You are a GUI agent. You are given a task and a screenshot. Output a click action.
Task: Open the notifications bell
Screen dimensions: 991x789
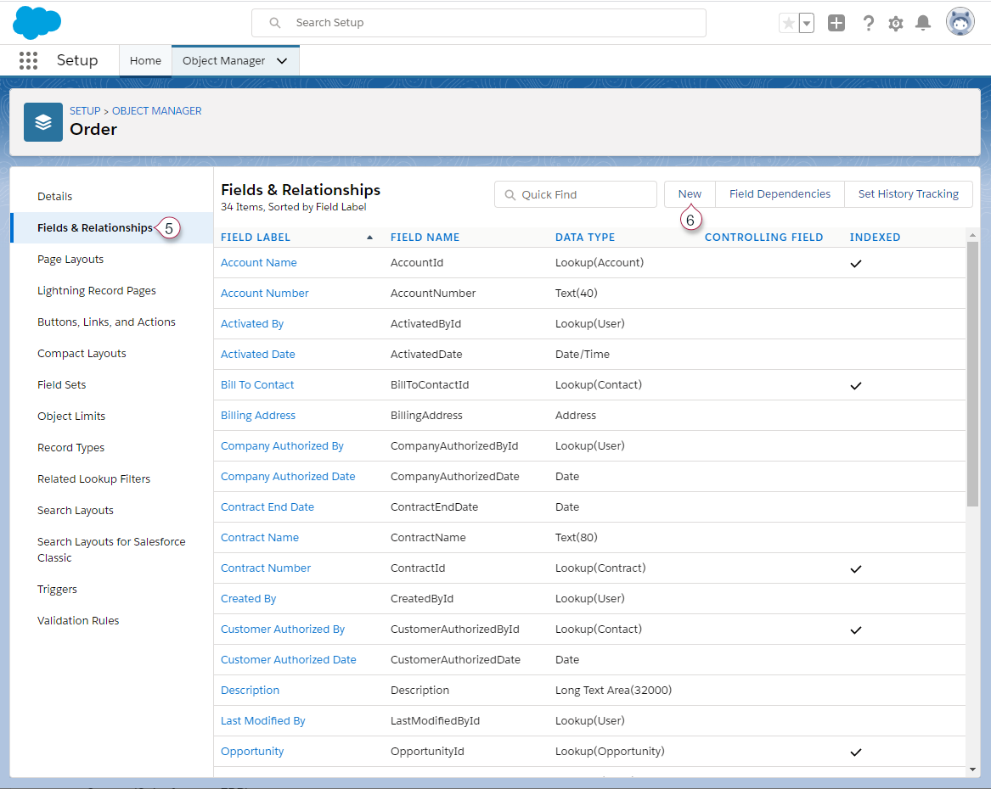923,24
